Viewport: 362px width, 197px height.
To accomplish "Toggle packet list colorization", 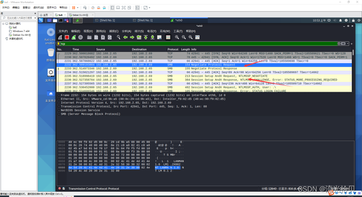I will [x=168, y=37].
